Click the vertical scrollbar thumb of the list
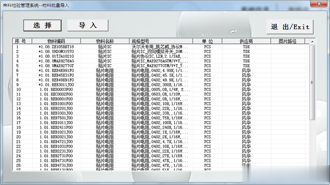The height and width of the screenshot is (185, 330). (312, 82)
